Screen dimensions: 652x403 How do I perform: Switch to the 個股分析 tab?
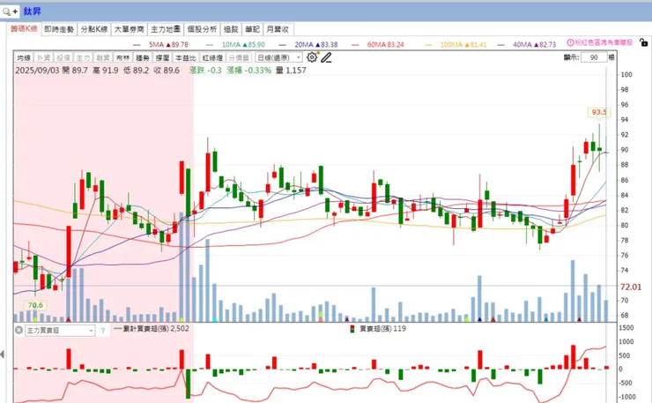click(x=202, y=29)
